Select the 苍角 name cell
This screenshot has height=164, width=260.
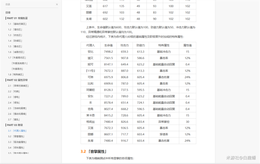91,109
